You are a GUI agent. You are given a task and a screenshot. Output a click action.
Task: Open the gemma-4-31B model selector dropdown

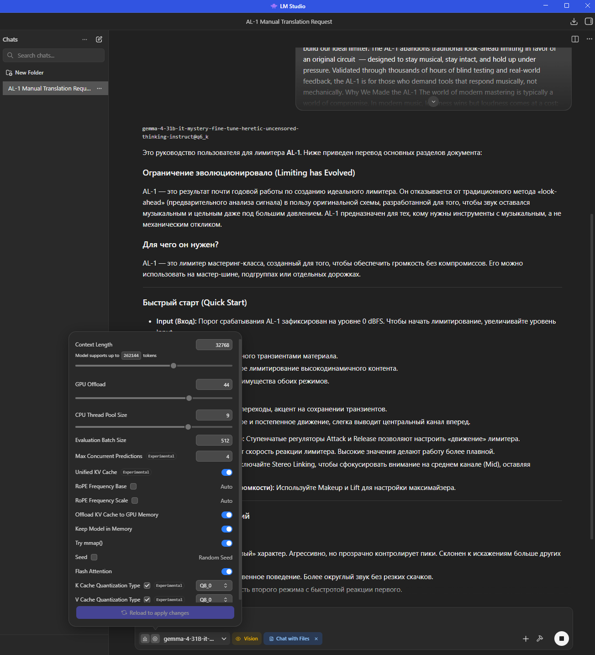196,639
